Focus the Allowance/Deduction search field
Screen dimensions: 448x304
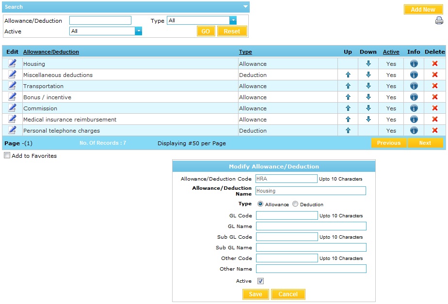[x=100, y=20]
